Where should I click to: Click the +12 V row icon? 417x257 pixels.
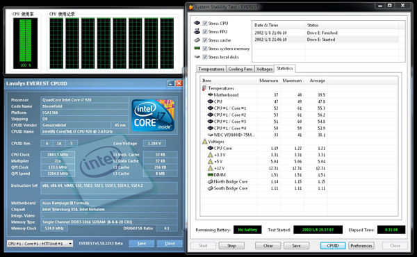tap(210, 168)
